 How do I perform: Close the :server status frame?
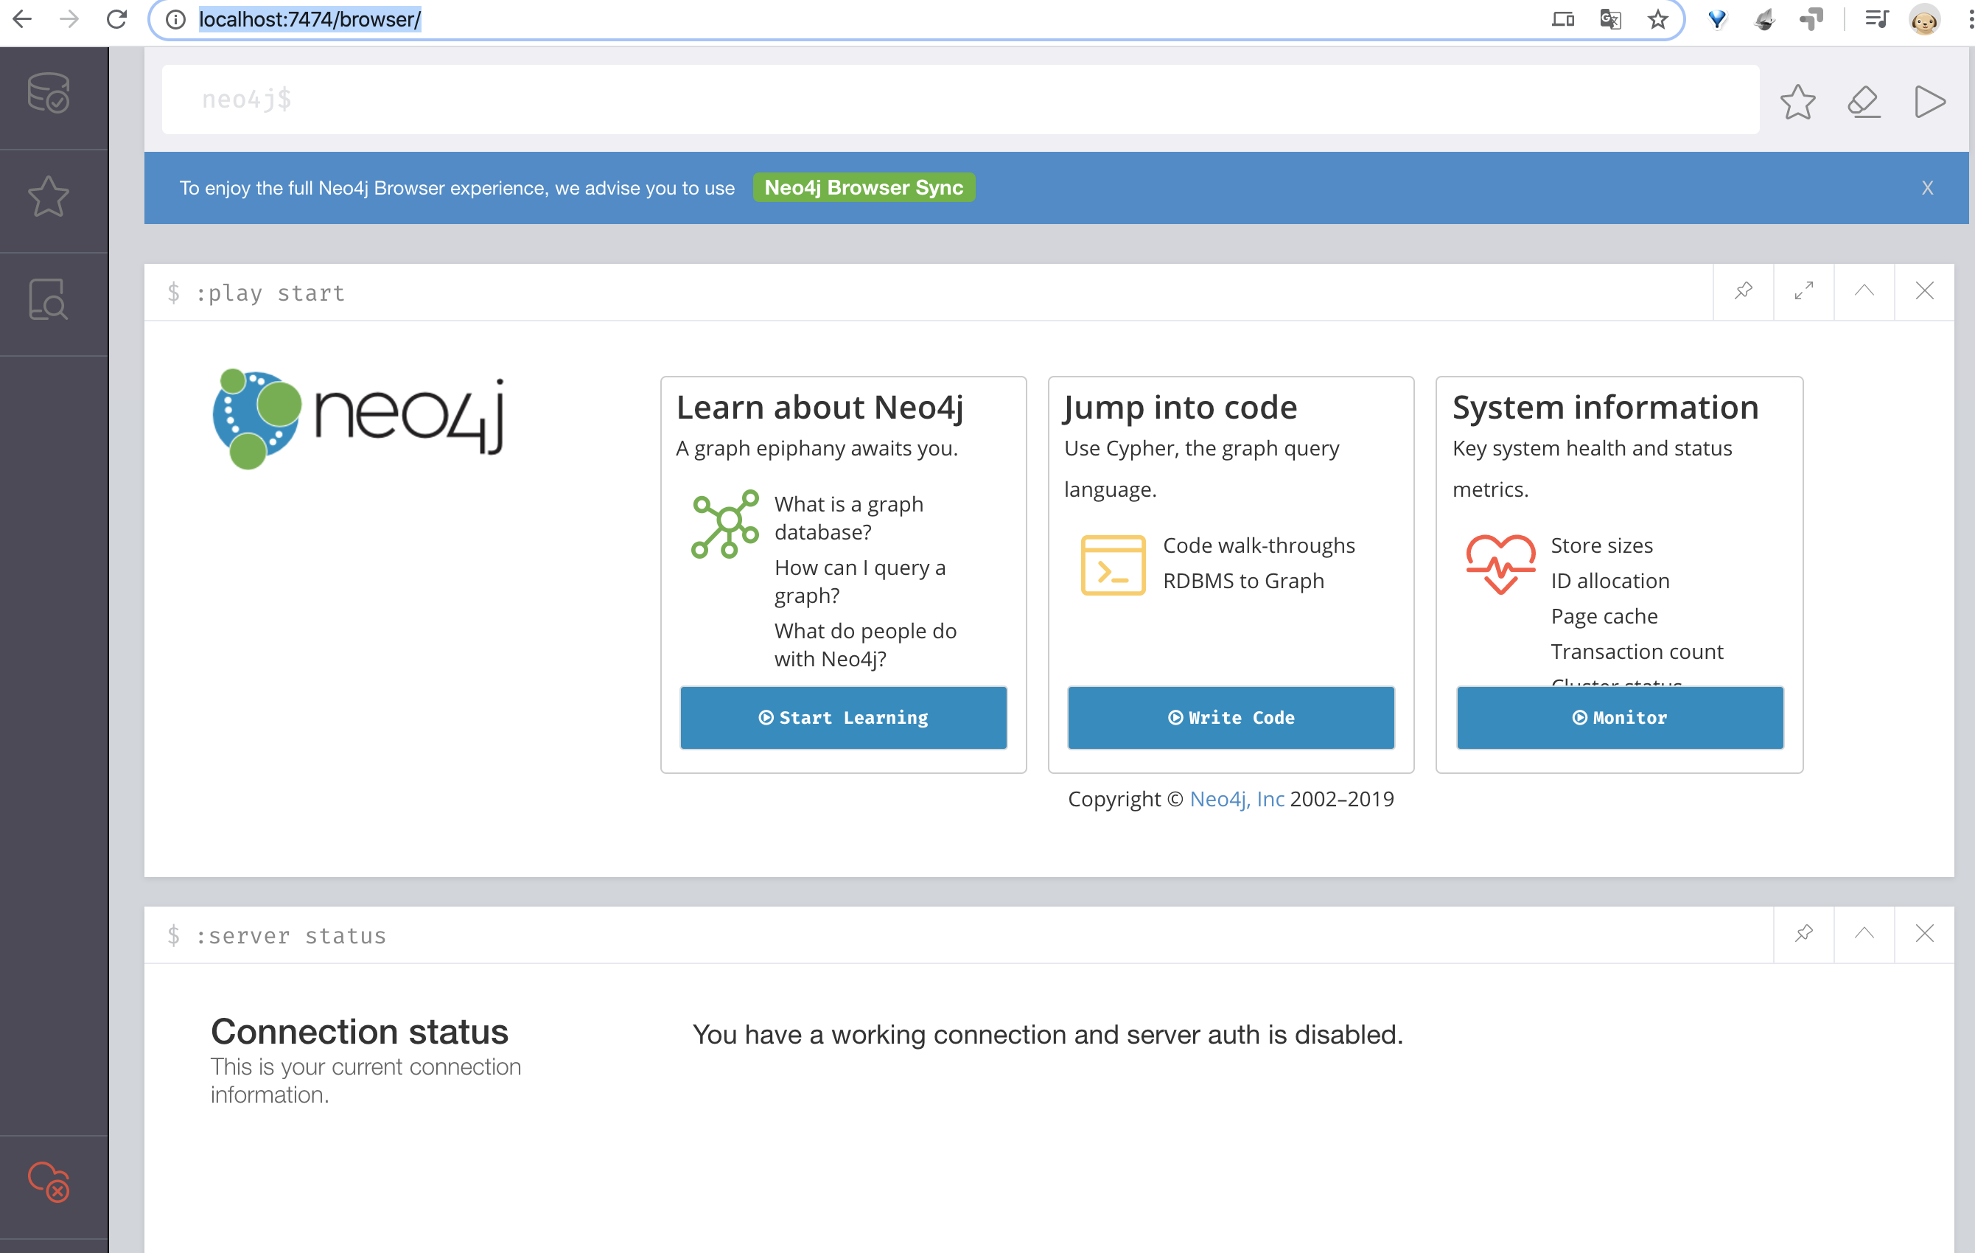1924,934
